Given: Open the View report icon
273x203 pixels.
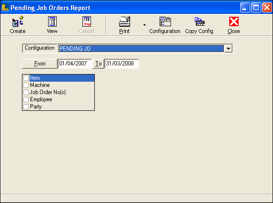Looking at the screenshot, I should (52, 21).
